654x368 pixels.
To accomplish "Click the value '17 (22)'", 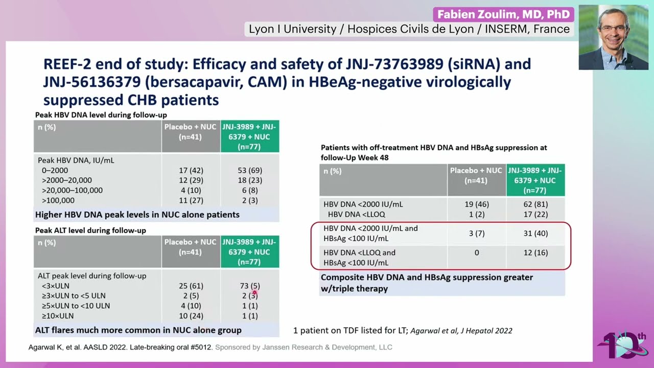I will pyautogui.click(x=535, y=214).
